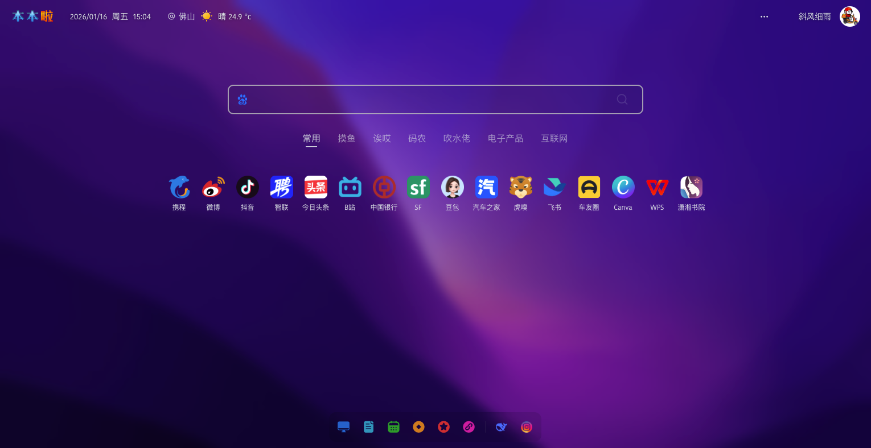The width and height of the screenshot is (871, 448).
Task: Open the B站 (Bilibili) shortcut
Action: coord(350,187)
